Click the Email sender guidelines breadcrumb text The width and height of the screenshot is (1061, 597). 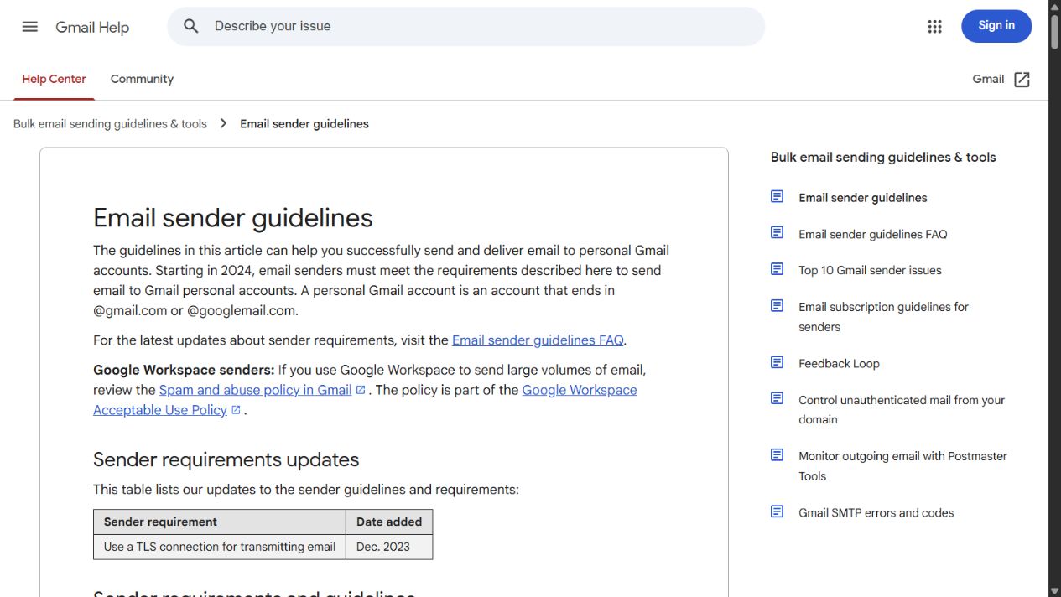click(304, 123)
